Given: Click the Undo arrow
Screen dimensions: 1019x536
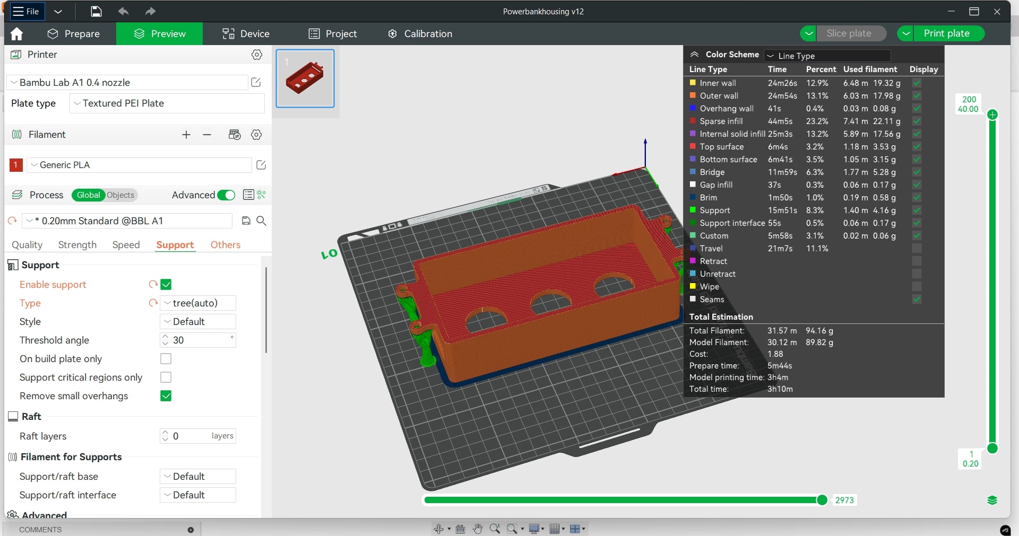Looking at the screenshot, I should coord(123,11).
